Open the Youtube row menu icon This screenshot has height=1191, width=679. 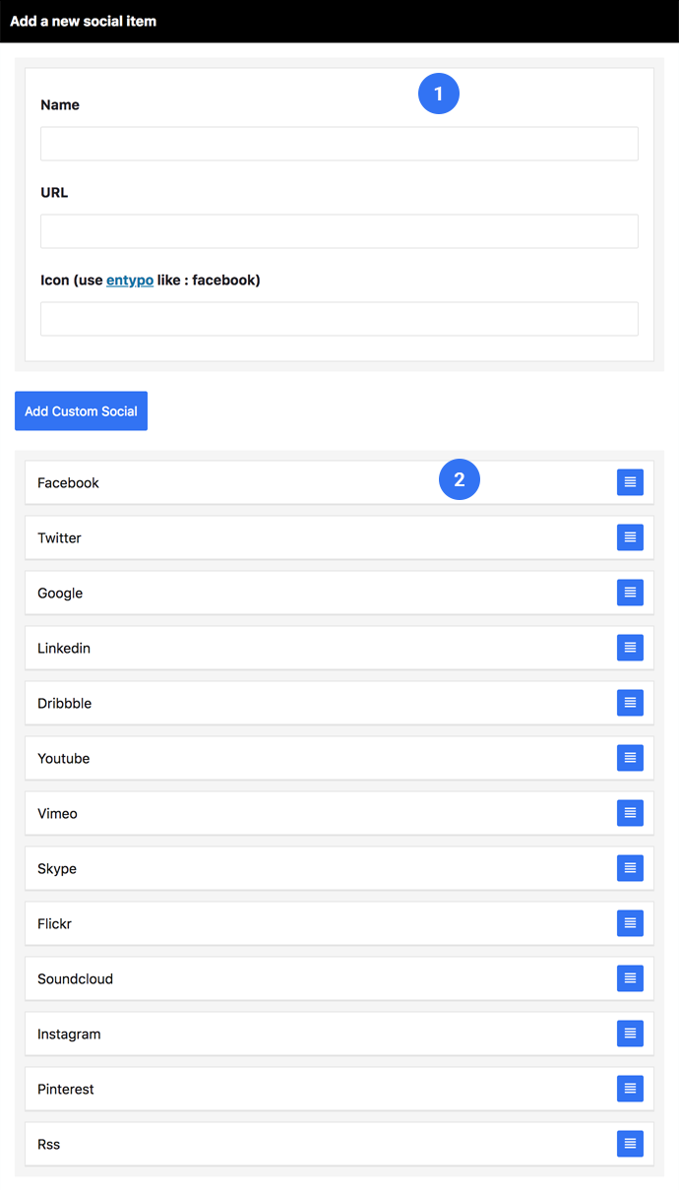[x=630, y=758]
